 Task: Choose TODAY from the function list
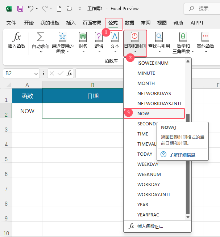[145, 154]
